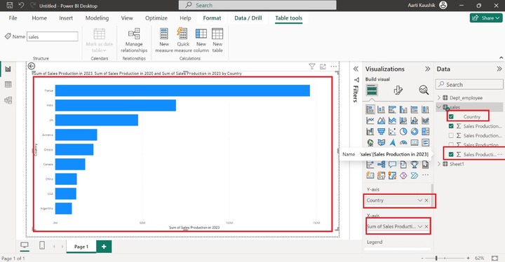Open the Analytics pane magnifier icon

424,90
